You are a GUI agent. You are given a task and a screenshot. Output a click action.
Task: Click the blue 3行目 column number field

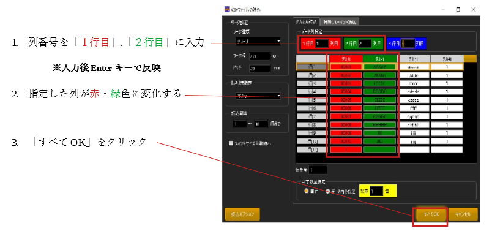point(408,44)
